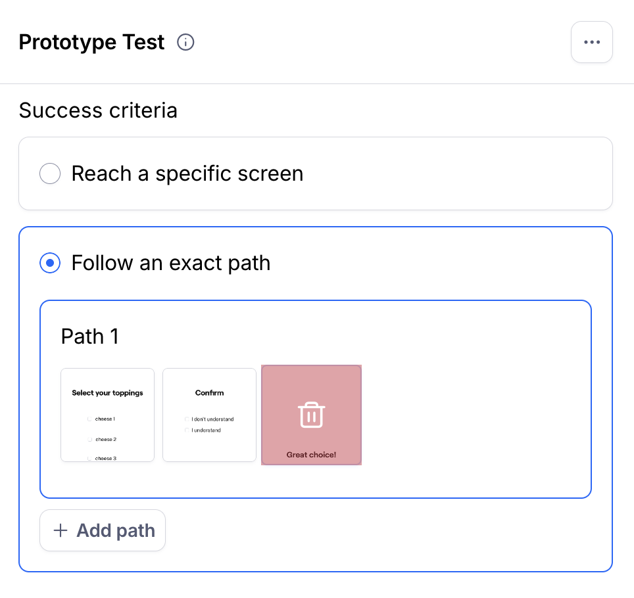
Task: Select the Reach a specific screen radio
Action: pos(50,173)
